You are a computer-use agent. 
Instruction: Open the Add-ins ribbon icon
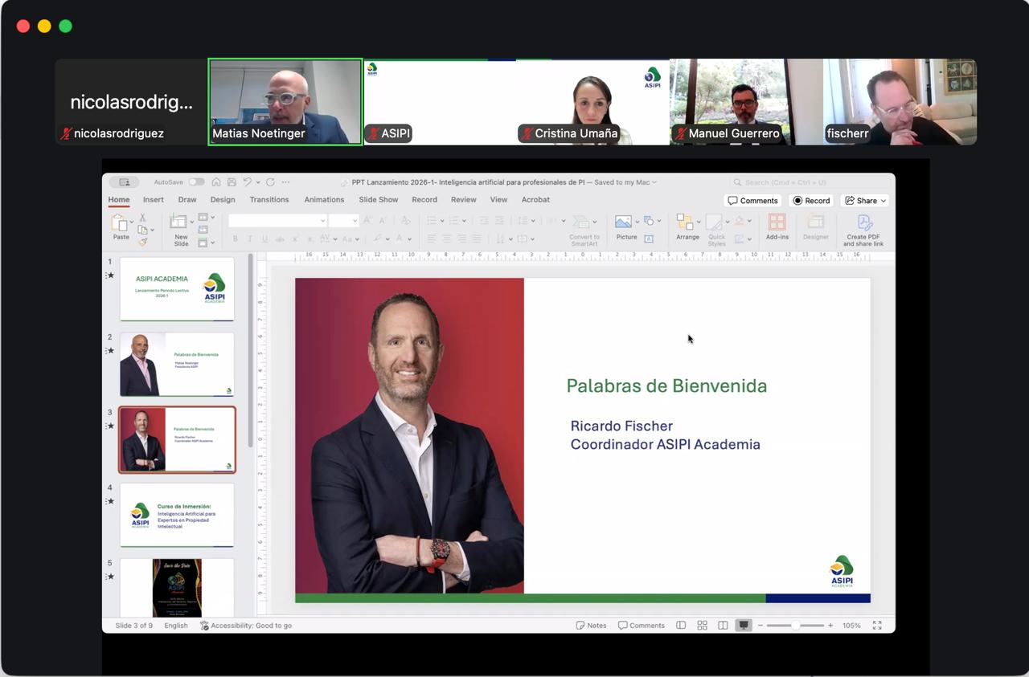coord(777,224)
